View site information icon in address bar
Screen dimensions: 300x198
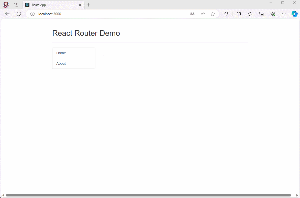tap(32, 14)
